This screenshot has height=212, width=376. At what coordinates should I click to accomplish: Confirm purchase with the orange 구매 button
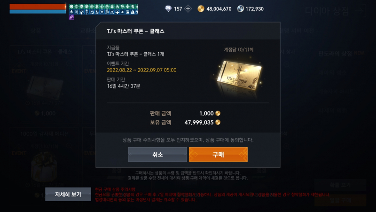218,155
